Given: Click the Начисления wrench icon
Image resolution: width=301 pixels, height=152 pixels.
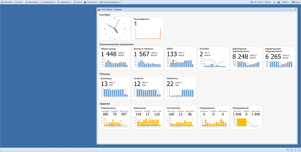Looking at the screenshot, I should 26,2.
